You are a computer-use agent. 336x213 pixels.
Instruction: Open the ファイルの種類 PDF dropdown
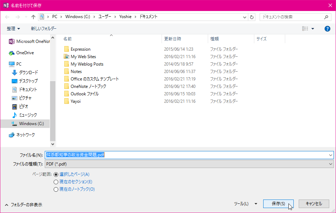click(189, 164)
